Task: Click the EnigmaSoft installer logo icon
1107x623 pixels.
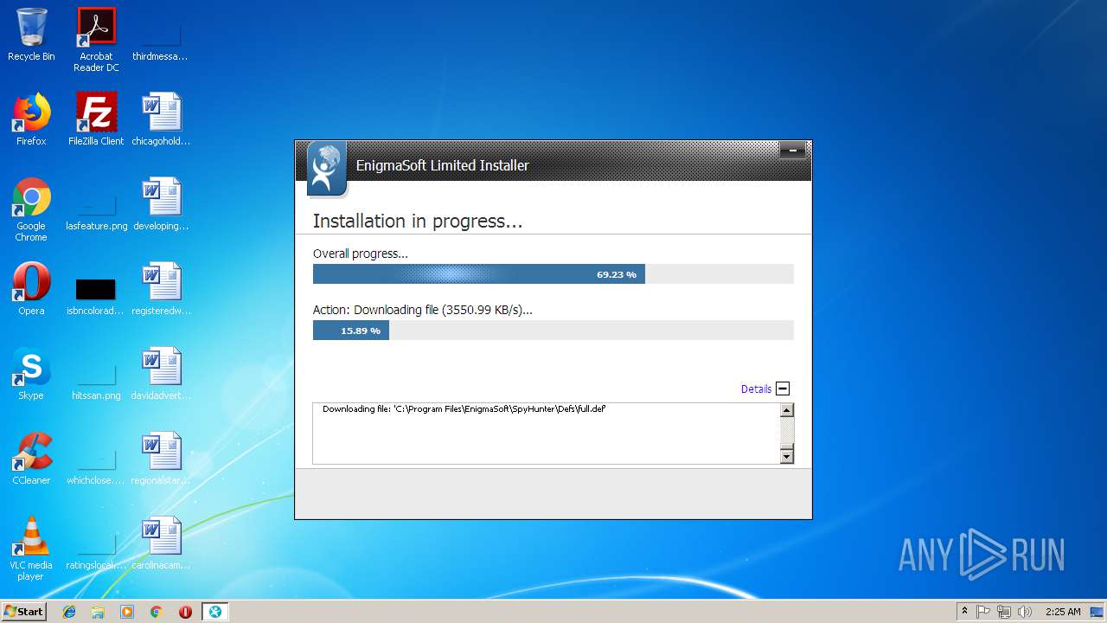Action: 327,169
